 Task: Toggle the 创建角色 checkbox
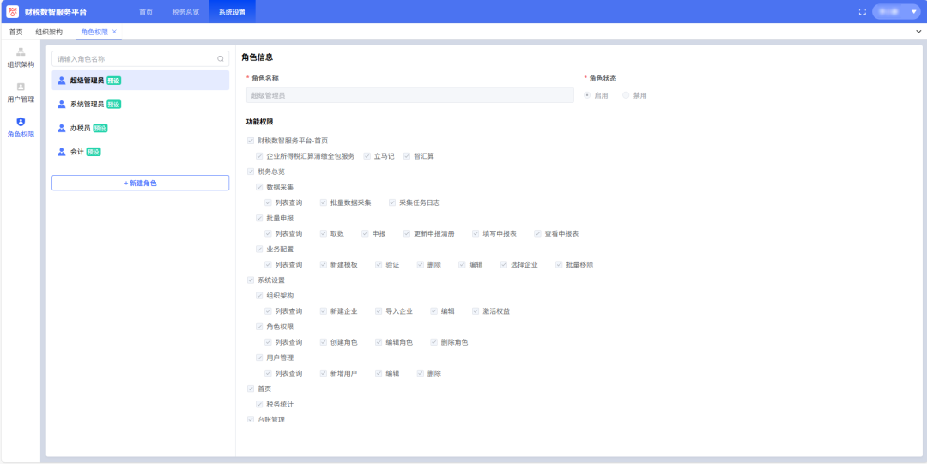[323, 342]
